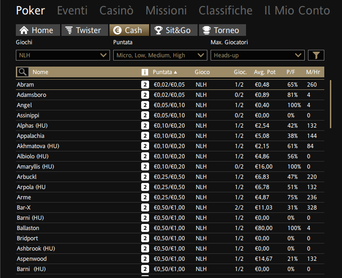Select the Alphas (HU) table name
Image resolution: width=342 pixels, height=278 pixels.
point(32,126)
